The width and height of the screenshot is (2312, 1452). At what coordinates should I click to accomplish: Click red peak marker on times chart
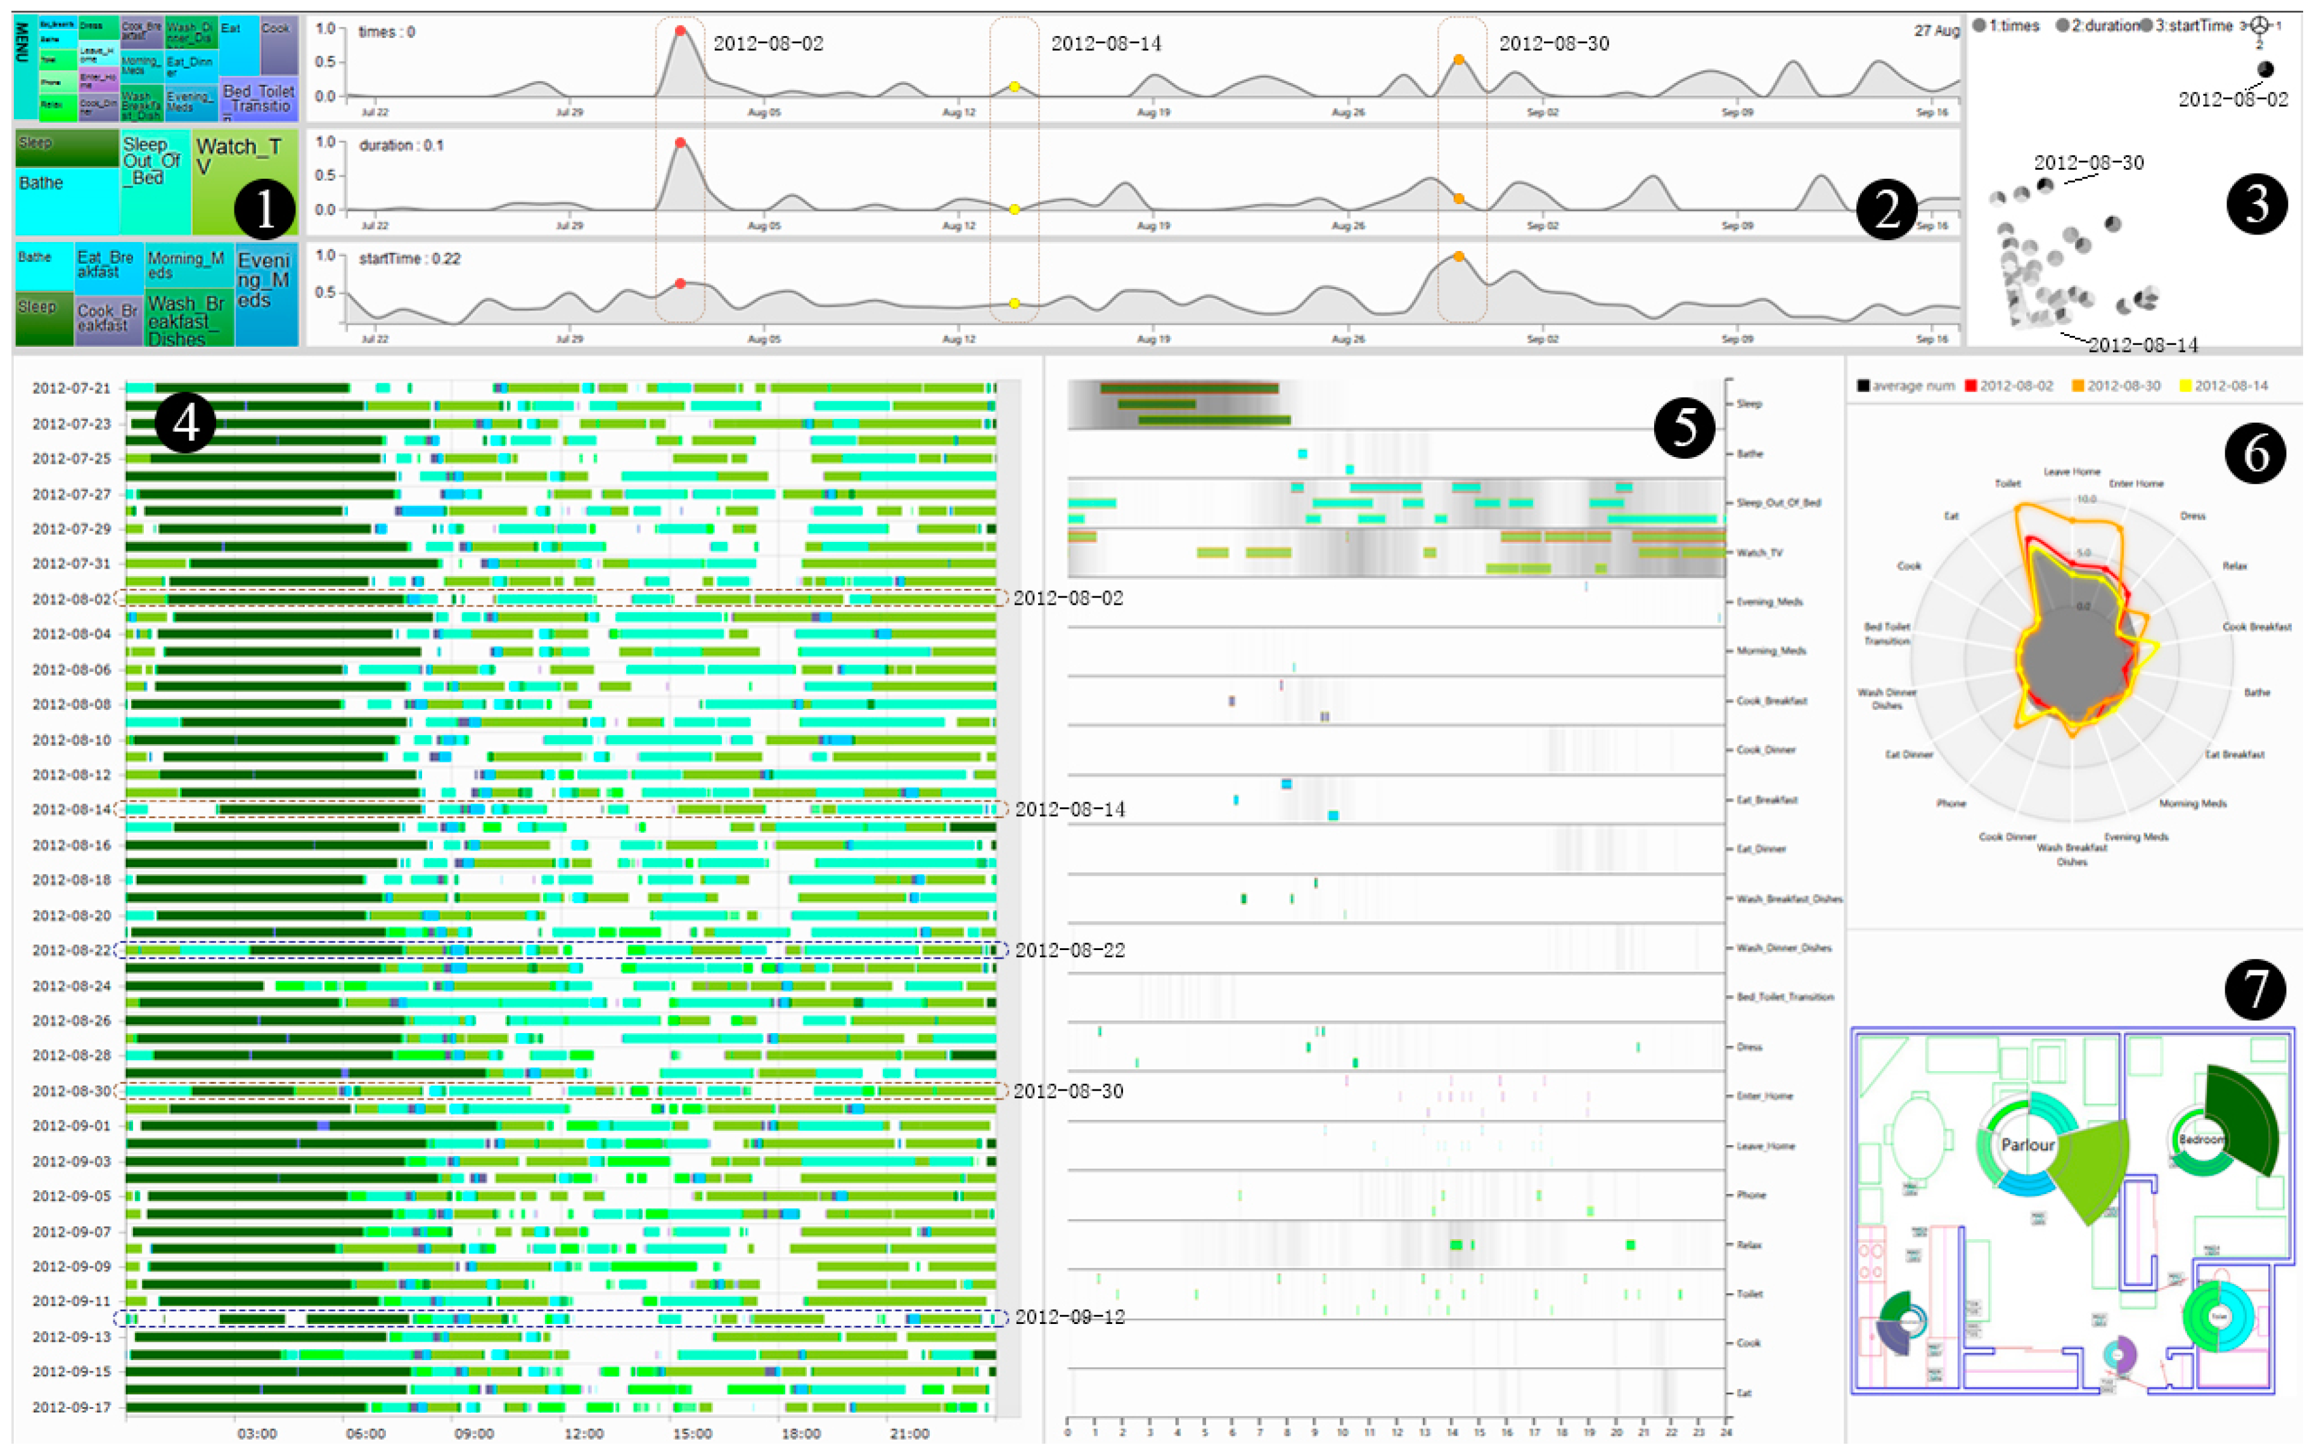[x=680, y=32]
